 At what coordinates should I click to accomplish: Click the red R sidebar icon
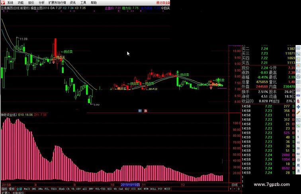(298, 65)
